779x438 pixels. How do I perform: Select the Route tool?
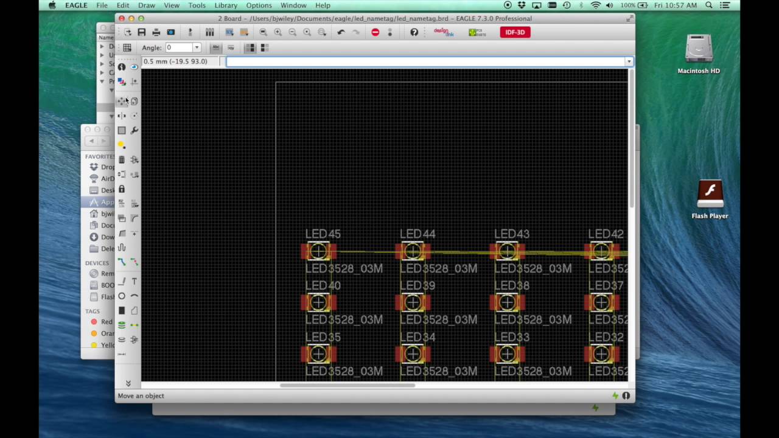point(122,262)
